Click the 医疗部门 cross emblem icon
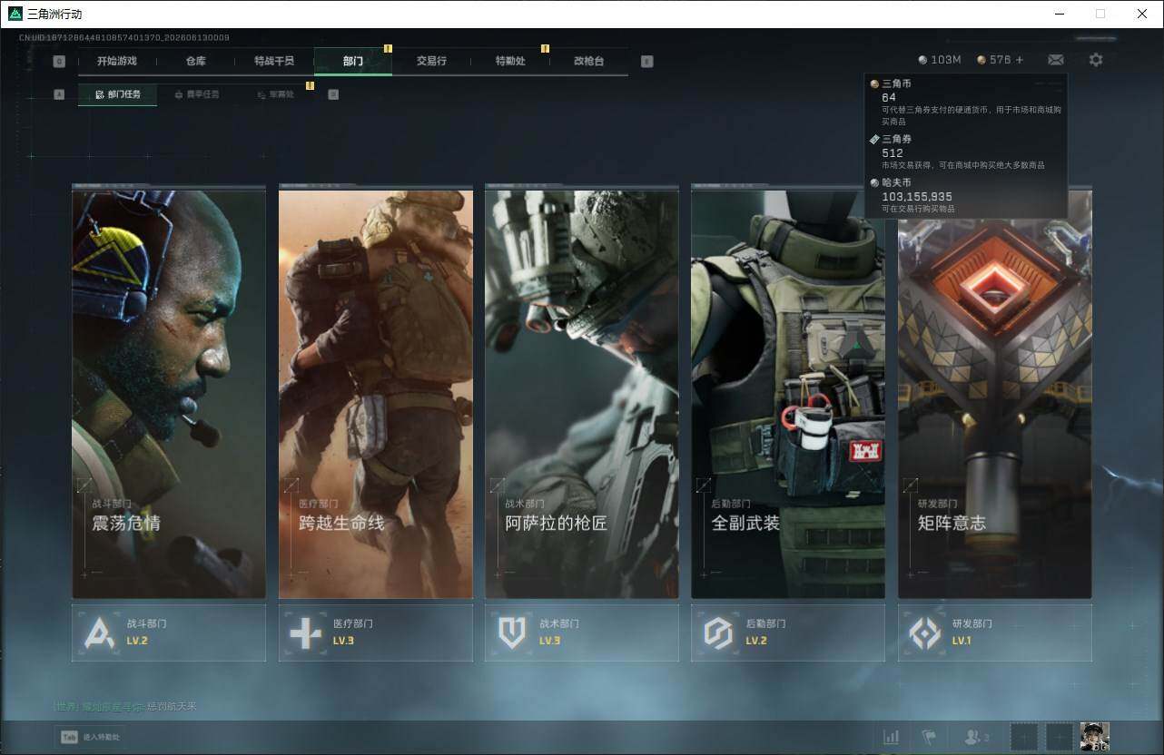Viewport: 1164px width, 755px height. tap(305, 632)
